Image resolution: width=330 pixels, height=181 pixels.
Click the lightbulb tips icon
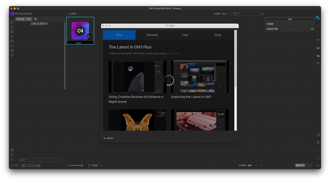[12, 55]
